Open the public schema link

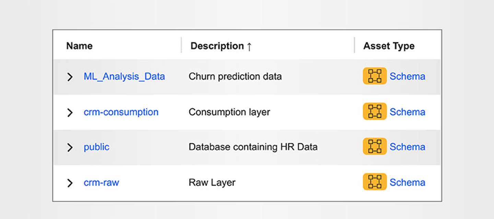(x=96, y=147)
